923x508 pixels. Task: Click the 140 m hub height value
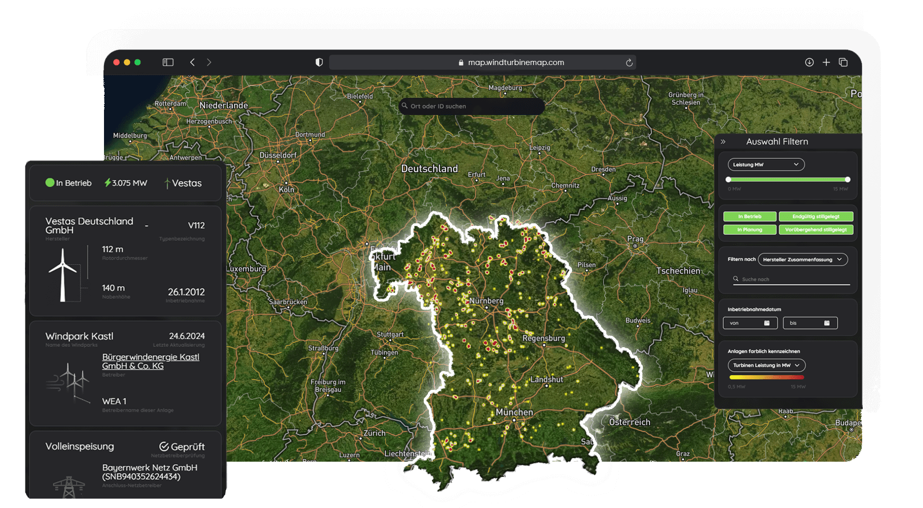(x=113, y=288)
